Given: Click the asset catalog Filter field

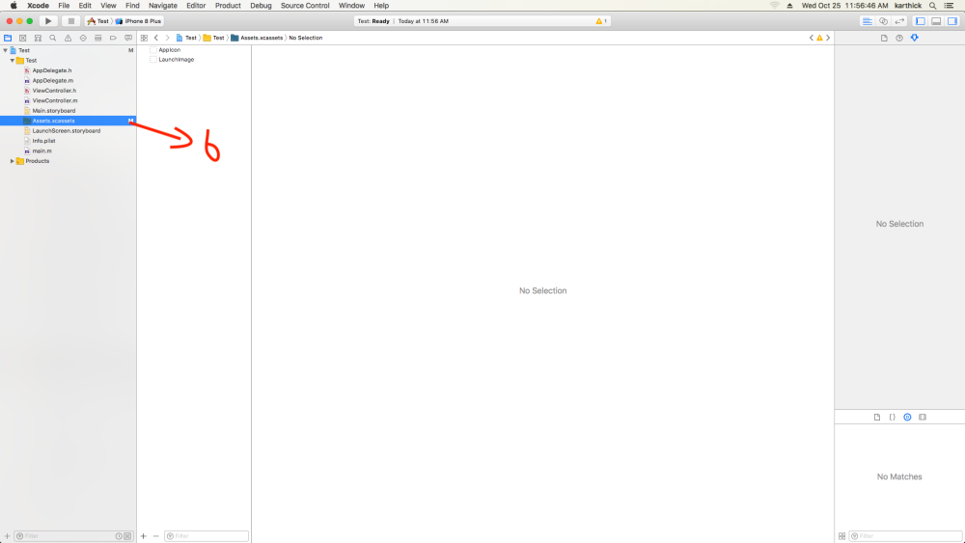Looking at the screenshot, I should click(208, 535).
